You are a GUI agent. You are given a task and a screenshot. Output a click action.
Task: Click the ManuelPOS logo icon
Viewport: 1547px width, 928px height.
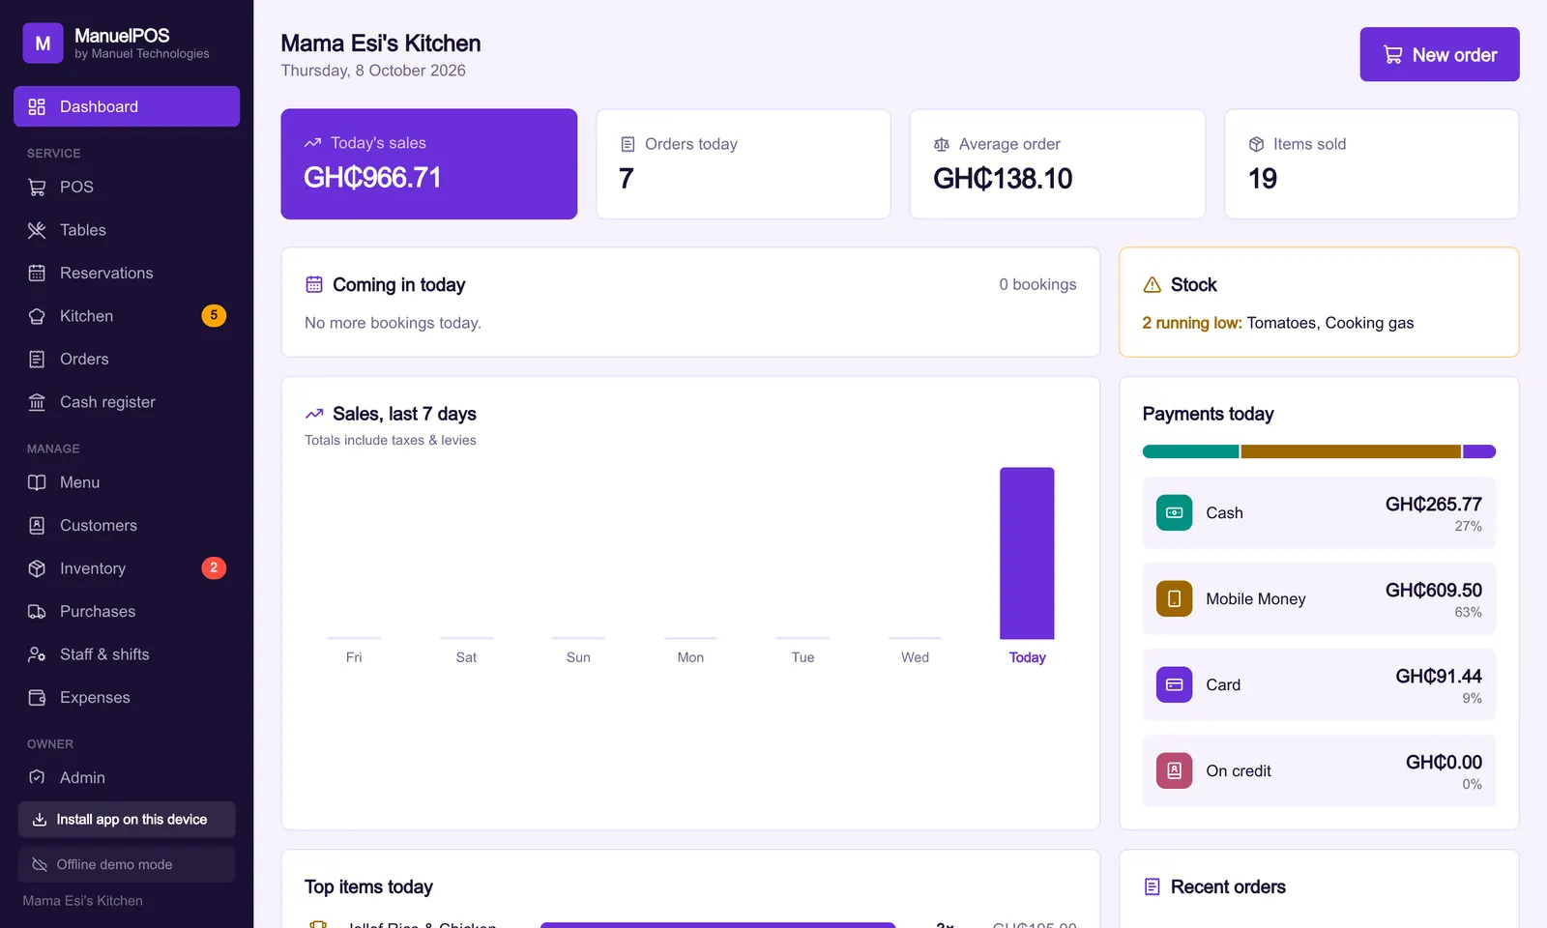43,43
